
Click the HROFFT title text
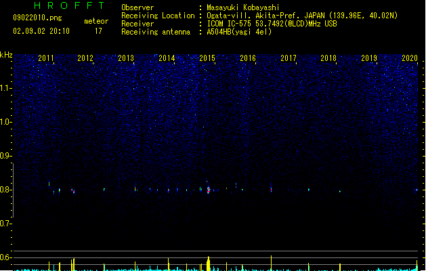click(x=69, y=5)
